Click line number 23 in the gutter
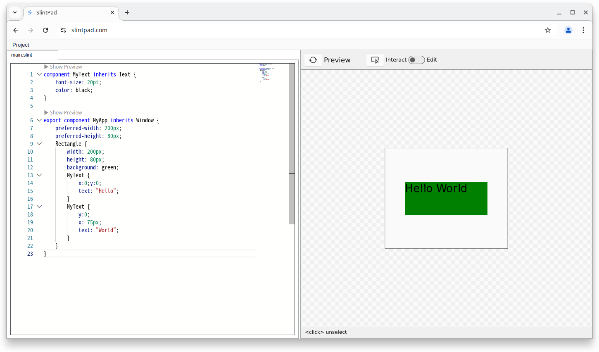 (30, 254)
